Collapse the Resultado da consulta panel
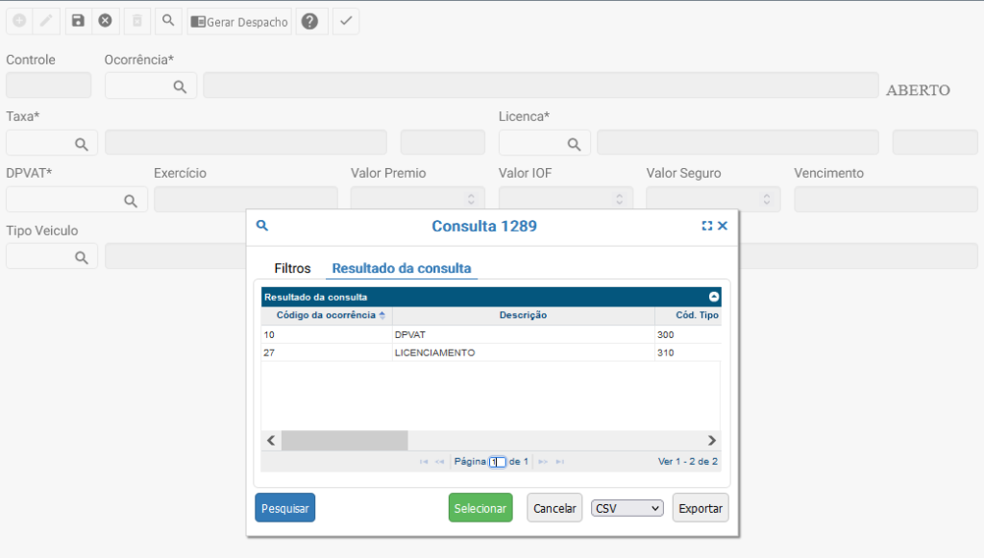The image size is (984, 558). click(714, 297)
